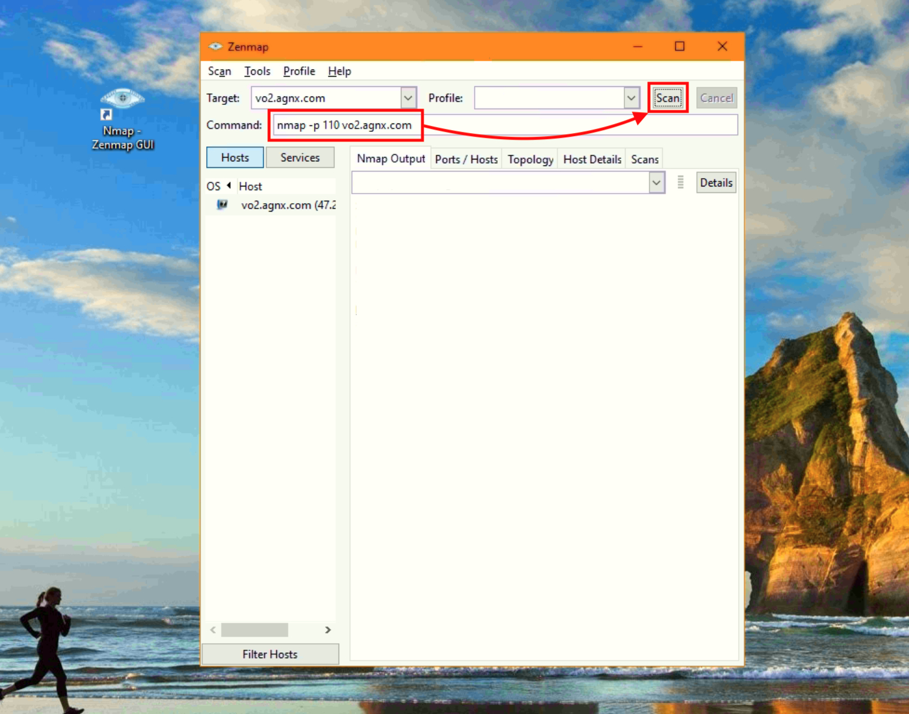Toggle the Hosts view button
Image resolution: width=909 pixels, height=714 pixels.
(235, 158)
